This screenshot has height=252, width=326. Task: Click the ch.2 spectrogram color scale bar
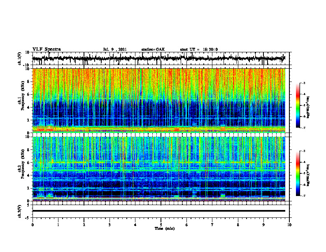coord(298,173)
